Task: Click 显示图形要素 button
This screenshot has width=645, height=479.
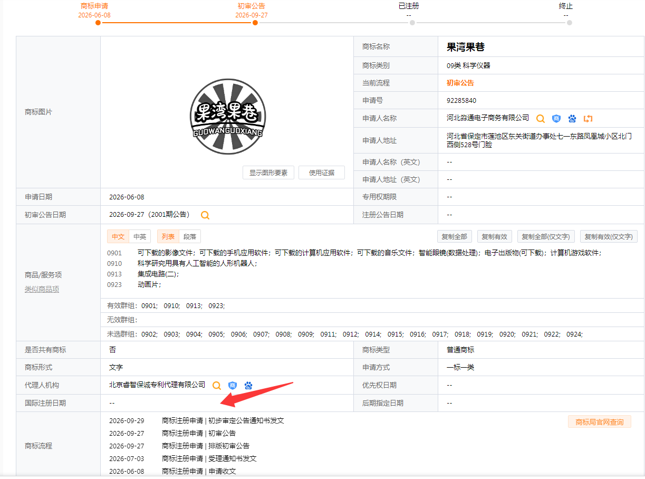Action: click(268, 173)
